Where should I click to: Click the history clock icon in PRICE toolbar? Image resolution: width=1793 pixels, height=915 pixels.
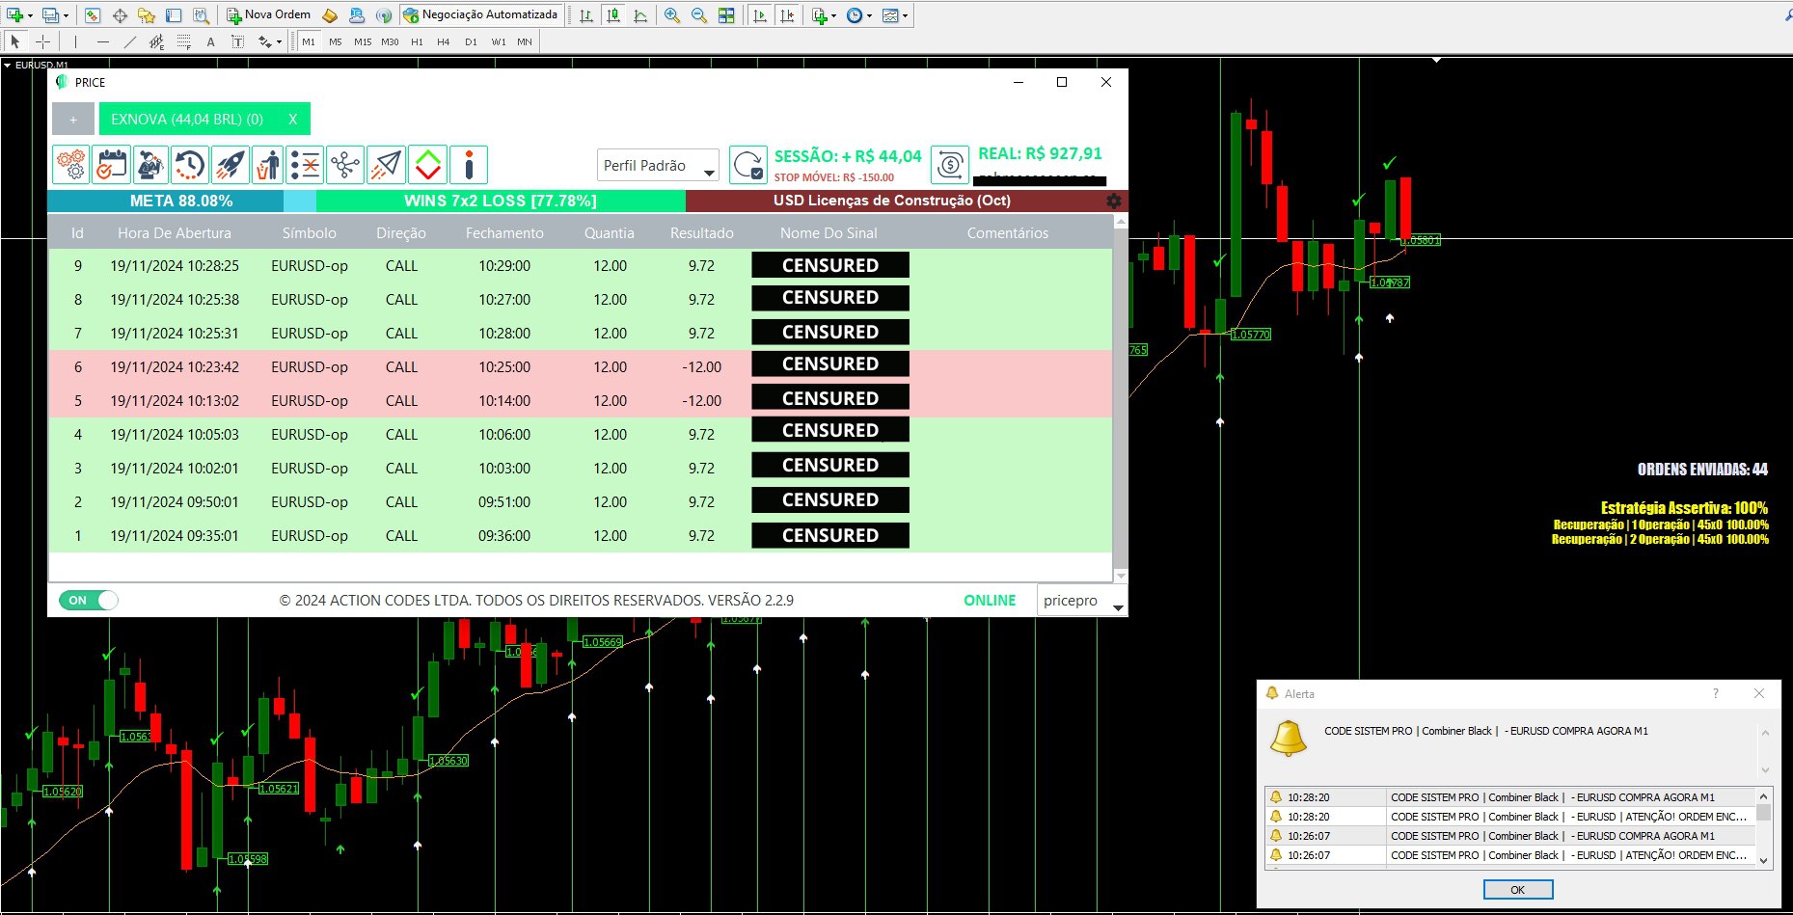pos(190,164)
